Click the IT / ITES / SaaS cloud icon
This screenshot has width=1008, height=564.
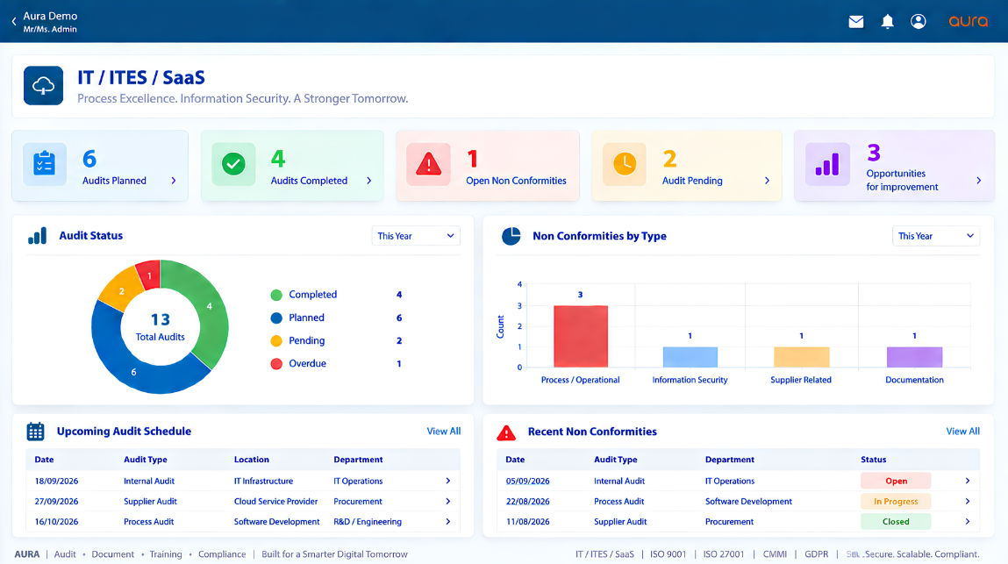click(43, 86)
